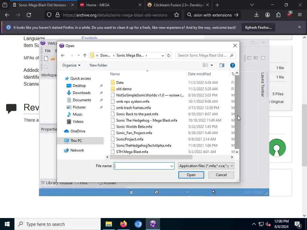Expand the address bar path dropdown
This screenshot has width=307, height=230.
pyautogui.click(x=162, y=55)
